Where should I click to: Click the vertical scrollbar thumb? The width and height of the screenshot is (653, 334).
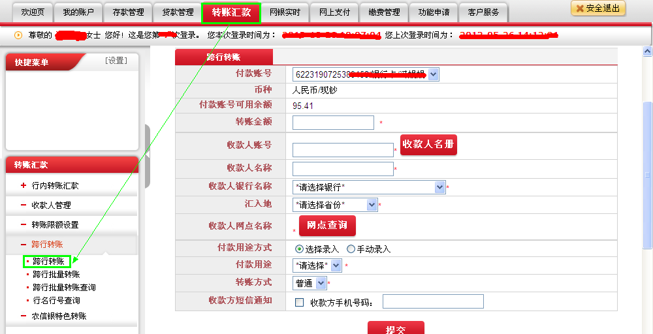[647, 175]
